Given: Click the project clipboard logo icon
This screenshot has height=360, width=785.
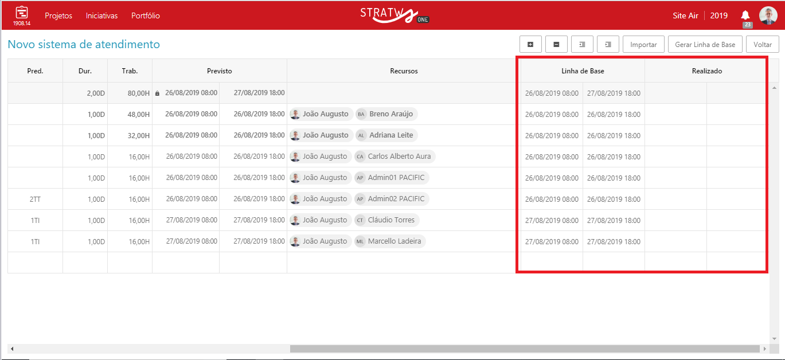Looking at the screenshot, I should click(22, 14).
